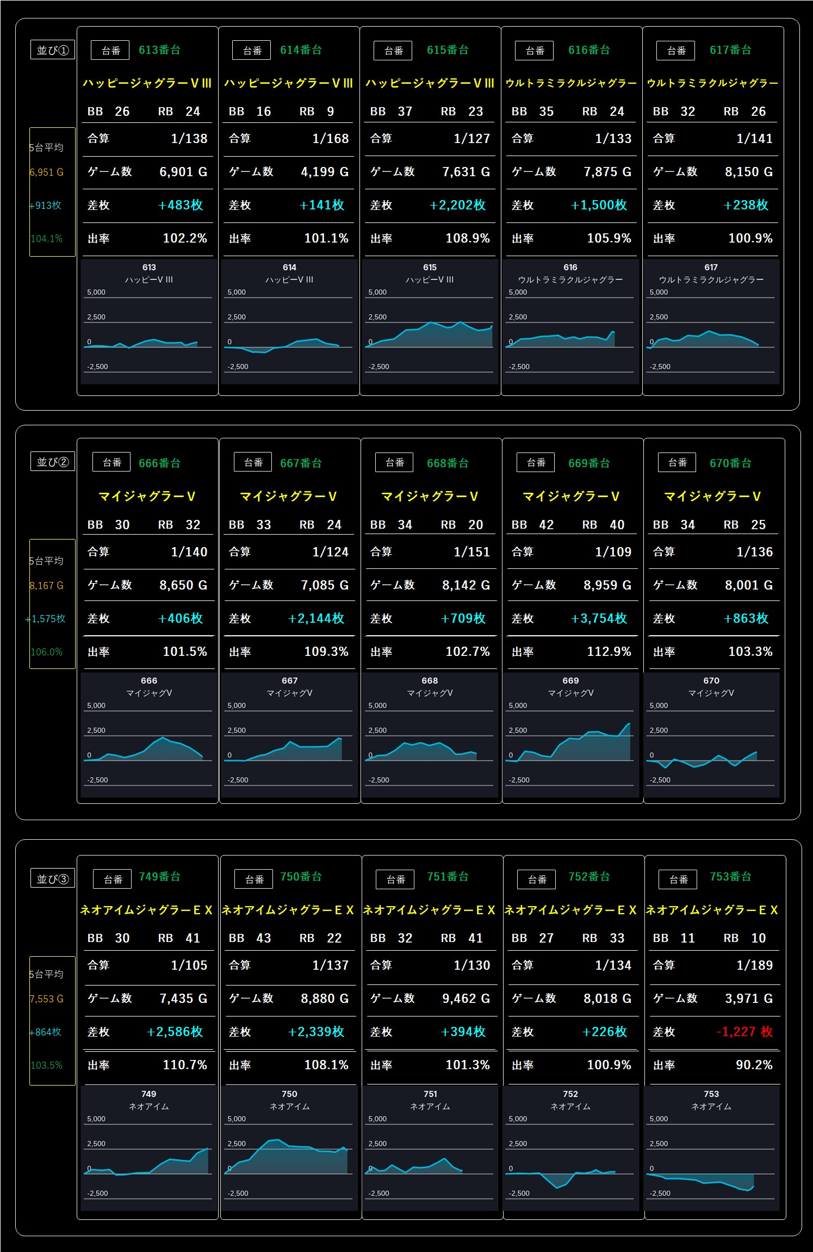Image resolution: width=813 pixels, height=1252 pixels.
Task: Select the green 751番台 machine number
Action: [x=448, y=877]
